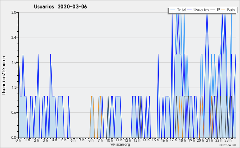Viewport: 240px width, 148px height.
Task: Click the '13 h' x-axis label
Action: pos(137,140)
